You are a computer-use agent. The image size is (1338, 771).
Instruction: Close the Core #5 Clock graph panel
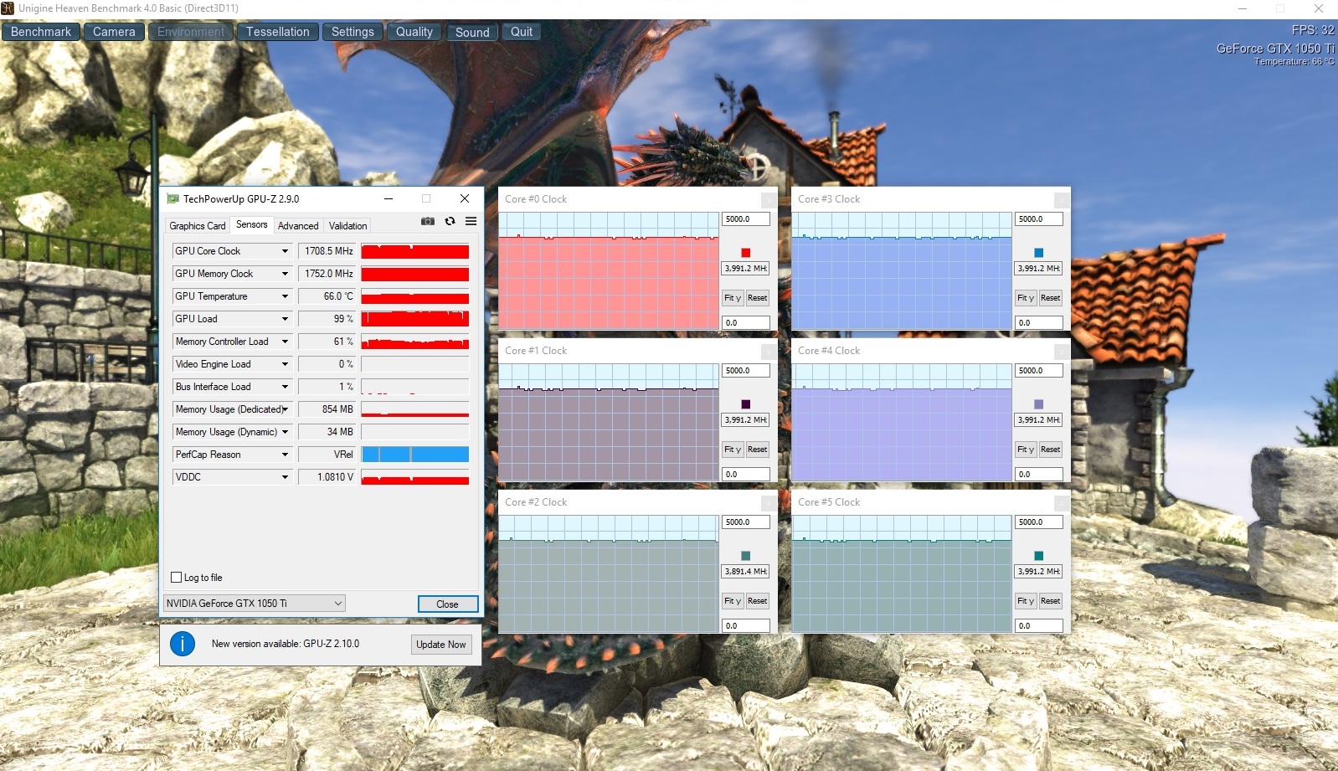click(x=1061, y=503)
